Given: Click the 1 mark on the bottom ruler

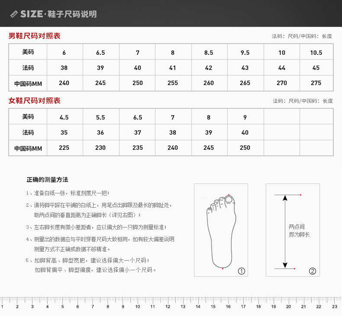Looking at the screenshot, I should [x=2, y=307].
